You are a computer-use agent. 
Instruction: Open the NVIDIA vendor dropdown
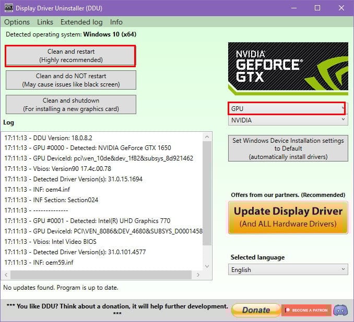(288, 120)
